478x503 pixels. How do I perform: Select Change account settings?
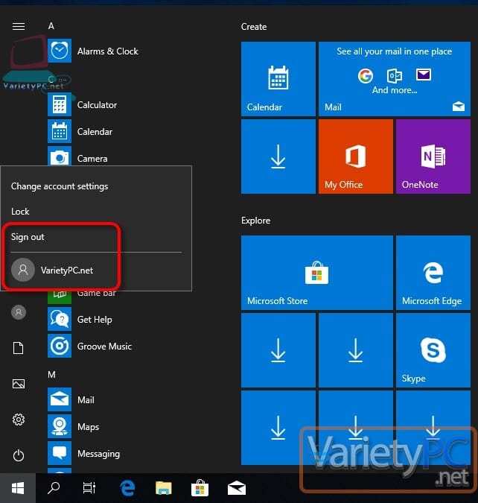(x=60, y=186)
